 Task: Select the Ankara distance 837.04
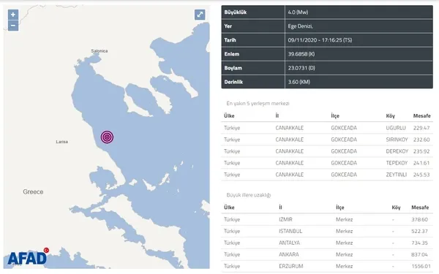pyautogui.click(x=420, y=255)
